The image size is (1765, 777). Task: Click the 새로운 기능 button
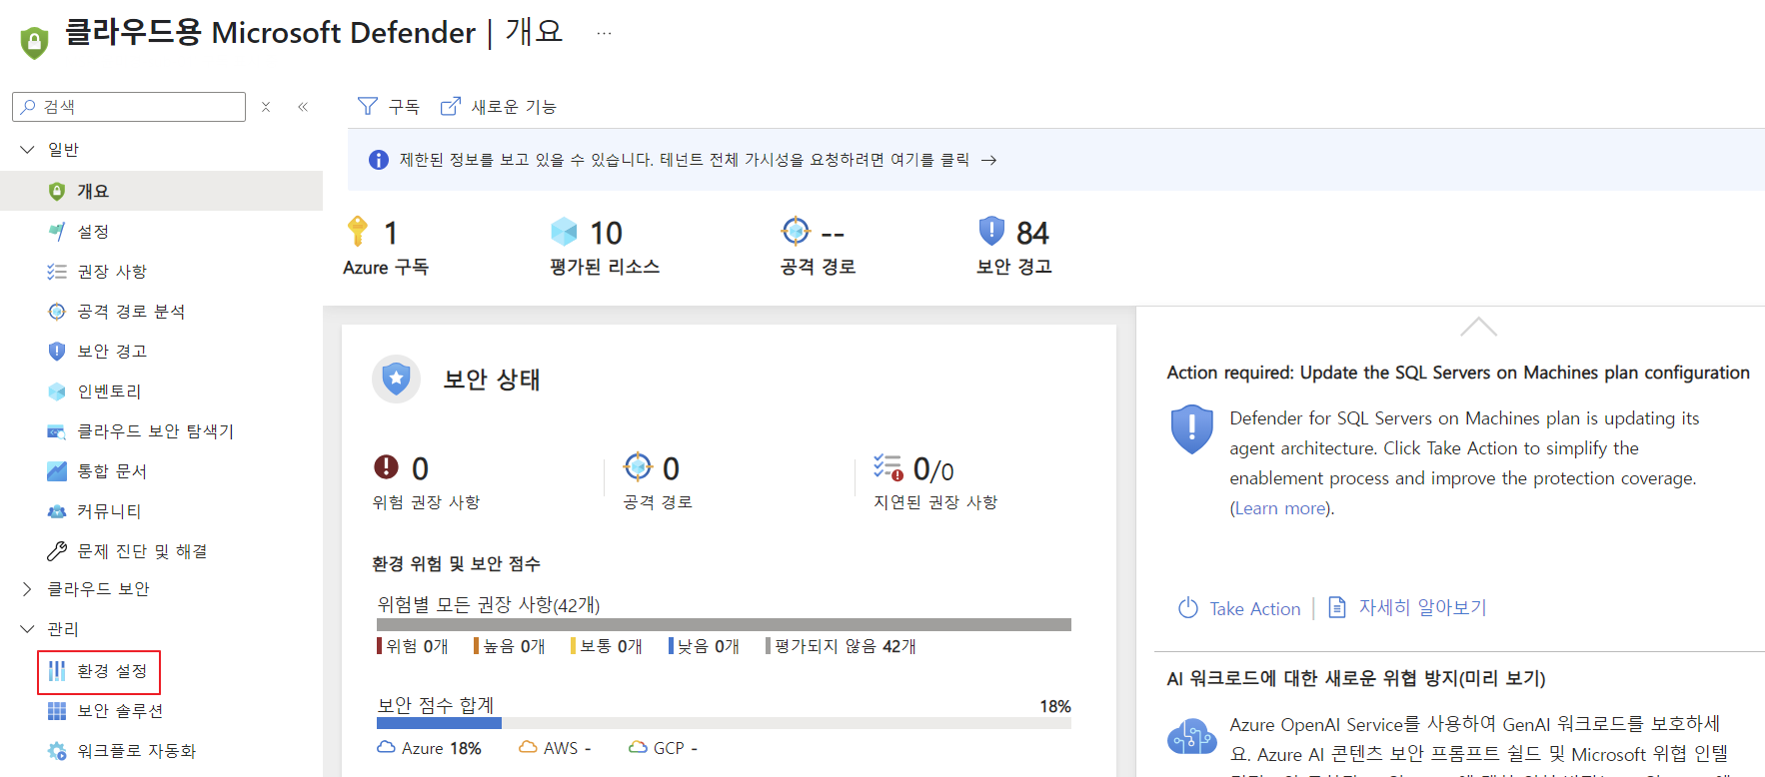(499, 106)
